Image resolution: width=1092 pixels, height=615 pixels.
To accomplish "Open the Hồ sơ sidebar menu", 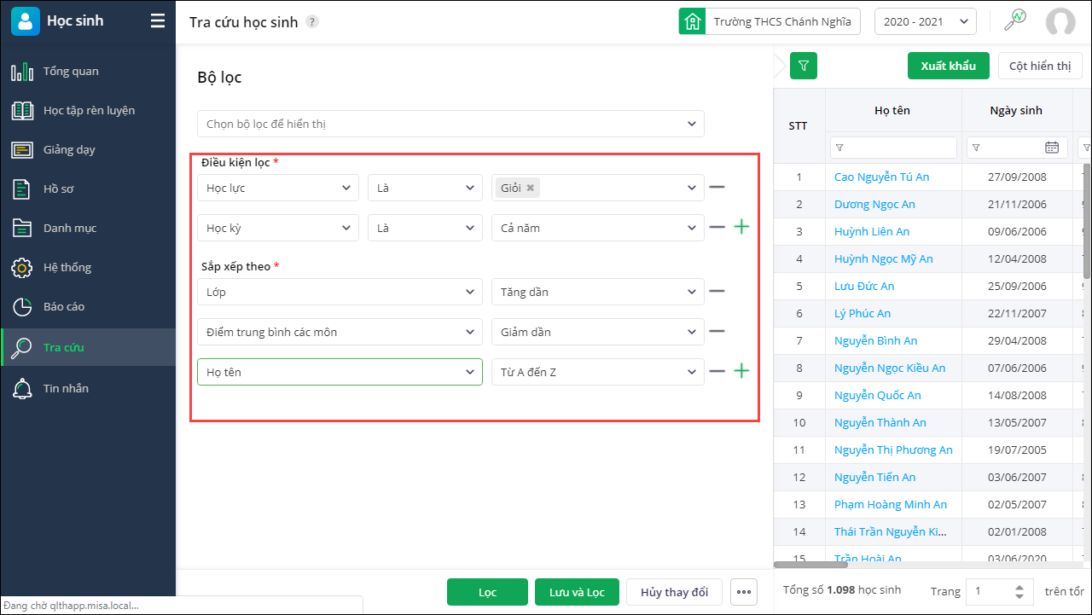I will pos(58,189).
